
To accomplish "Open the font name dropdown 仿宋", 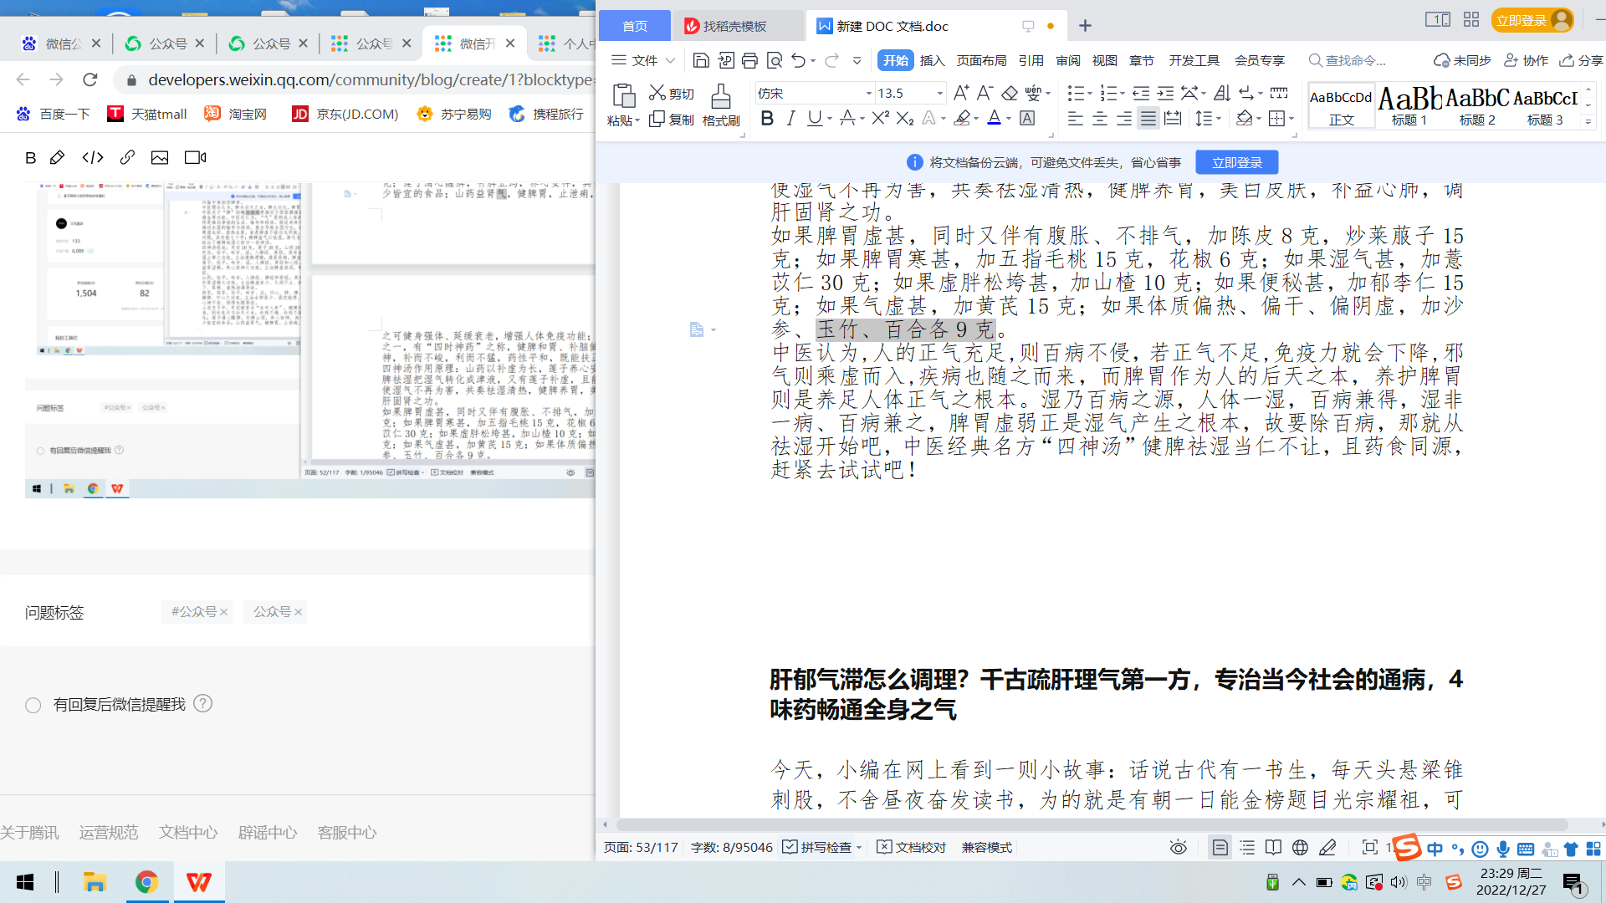I will click(868, 94).
